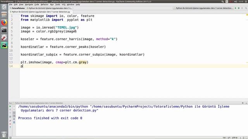Click the pause output icon in Run panel
248x139 pixels.
pos(10,113)
